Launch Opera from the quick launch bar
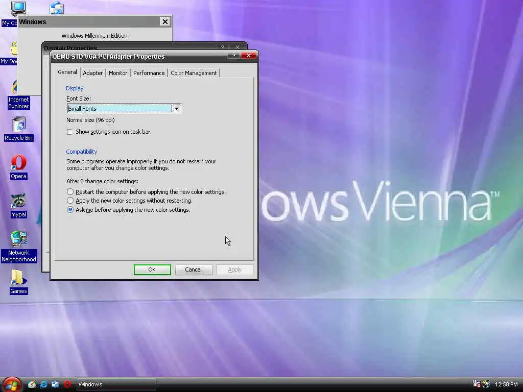Image resolution: width=523 pixels, height=392 pixels. tap(67, 384)
